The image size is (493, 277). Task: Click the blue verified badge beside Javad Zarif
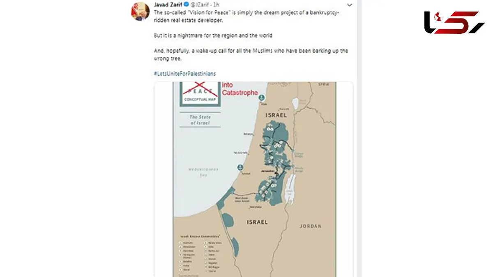click(x=186, y=5)
